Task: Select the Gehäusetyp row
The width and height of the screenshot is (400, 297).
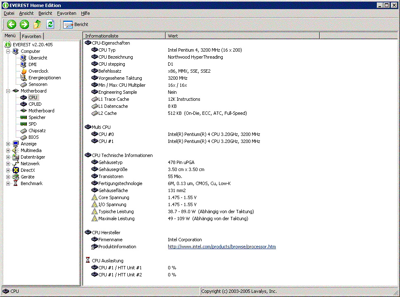Action: [143, 162]
